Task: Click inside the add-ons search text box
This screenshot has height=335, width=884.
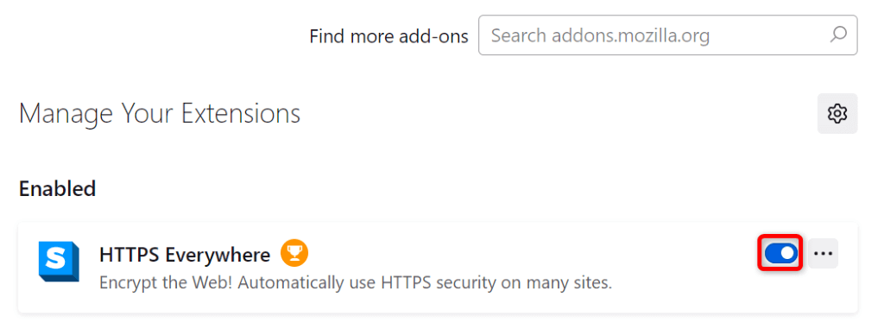Action: 668,35
